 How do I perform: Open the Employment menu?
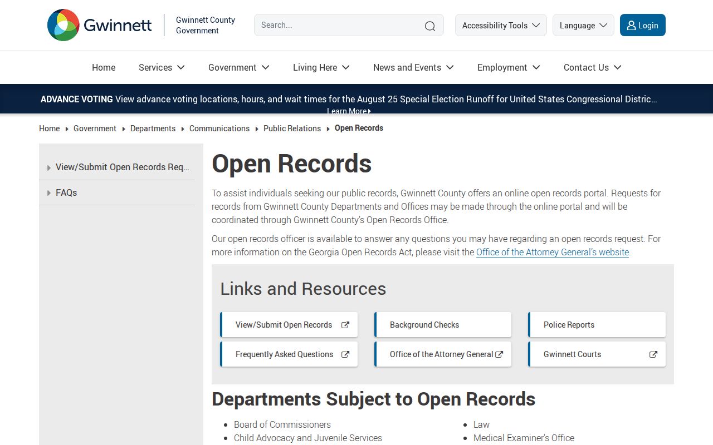[509, 67]
